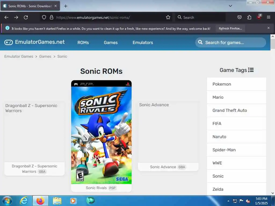Select the WWE game tag
275x206 pixels.
pos(236,163)
